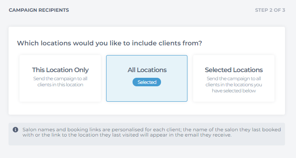Choose the All Locations option card
Screen dimensions: 296x158
[x=147, y=79]
